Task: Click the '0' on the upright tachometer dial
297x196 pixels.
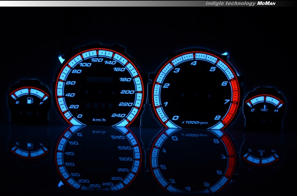Action: (x=176, y=118)
